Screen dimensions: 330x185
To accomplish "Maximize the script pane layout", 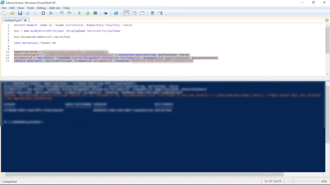I will pos(142,13).
